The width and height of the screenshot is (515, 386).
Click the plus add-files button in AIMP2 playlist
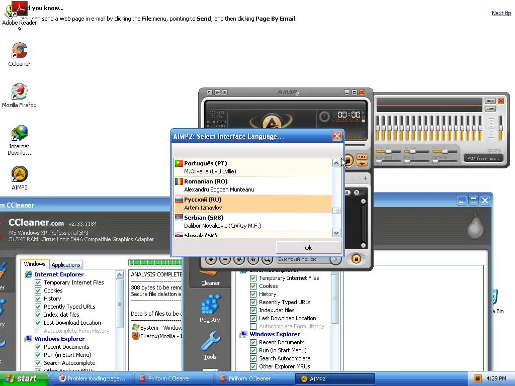[x=211, y=259]
